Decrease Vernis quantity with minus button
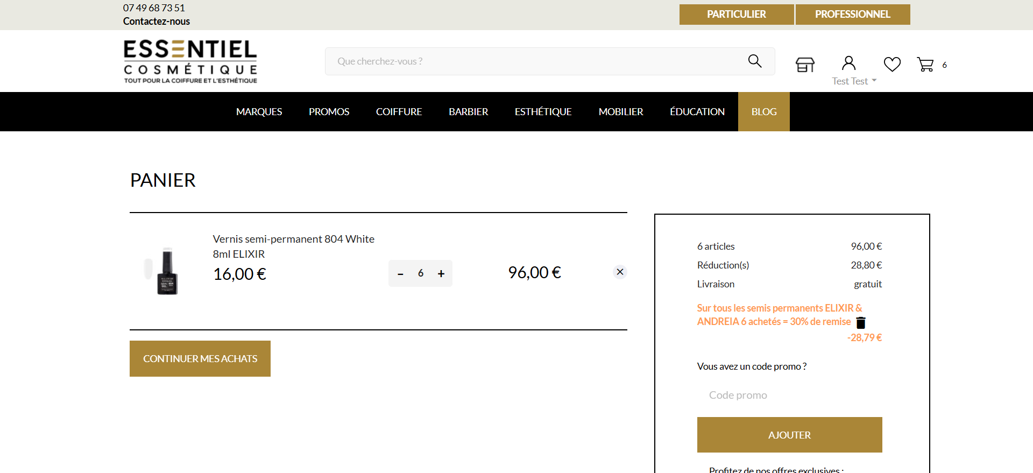The width and height of the screenshot is (1033, 473). tap(400, 274)
